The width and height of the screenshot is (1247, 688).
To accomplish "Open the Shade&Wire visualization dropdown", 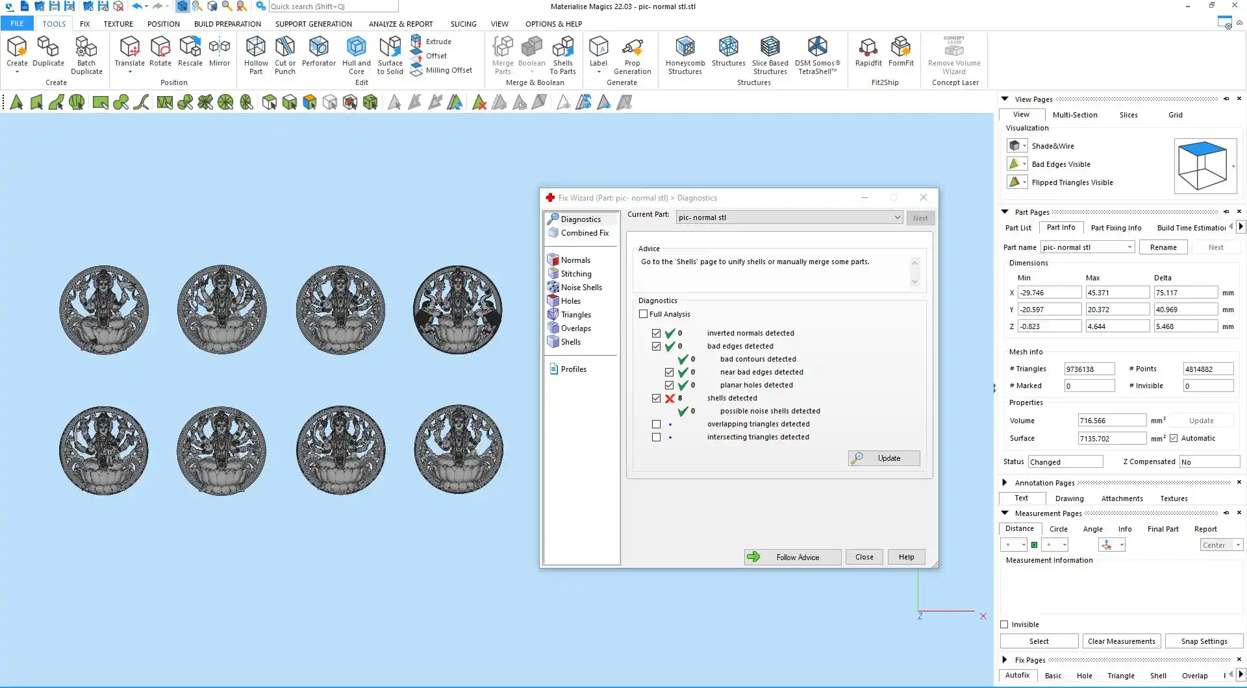I will (1024, 146).
